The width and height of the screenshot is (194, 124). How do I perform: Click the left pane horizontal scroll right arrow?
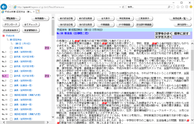[x=48, y=122]
